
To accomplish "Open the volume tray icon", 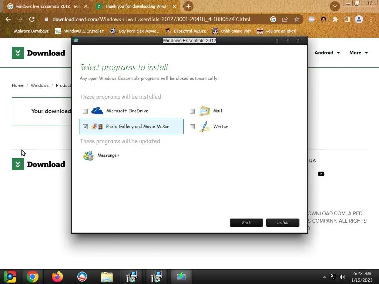I will (x=342, y=277).
